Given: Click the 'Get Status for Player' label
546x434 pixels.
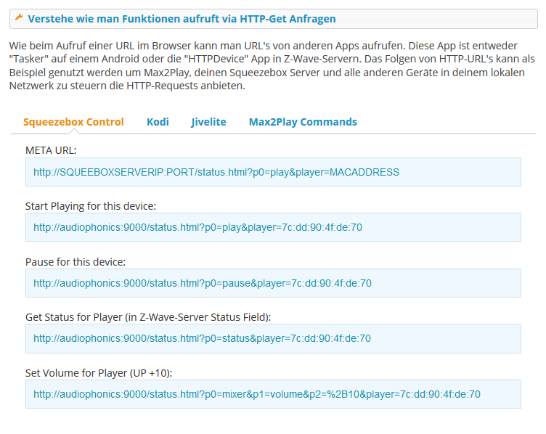Looking at the screenshot, I should coord(148,317).
